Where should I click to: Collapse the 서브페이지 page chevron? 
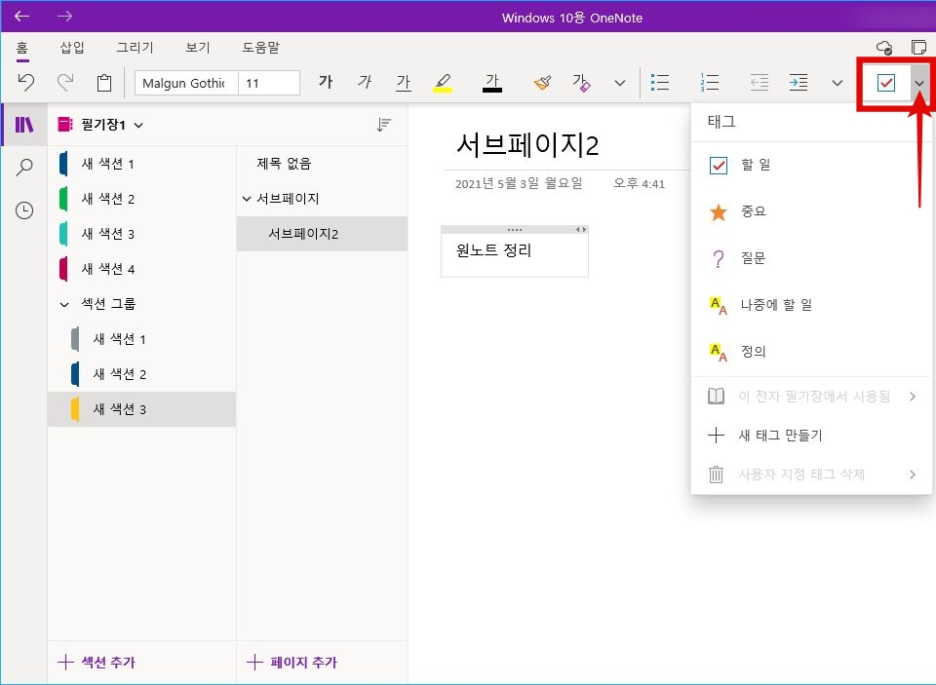point(247,199)
